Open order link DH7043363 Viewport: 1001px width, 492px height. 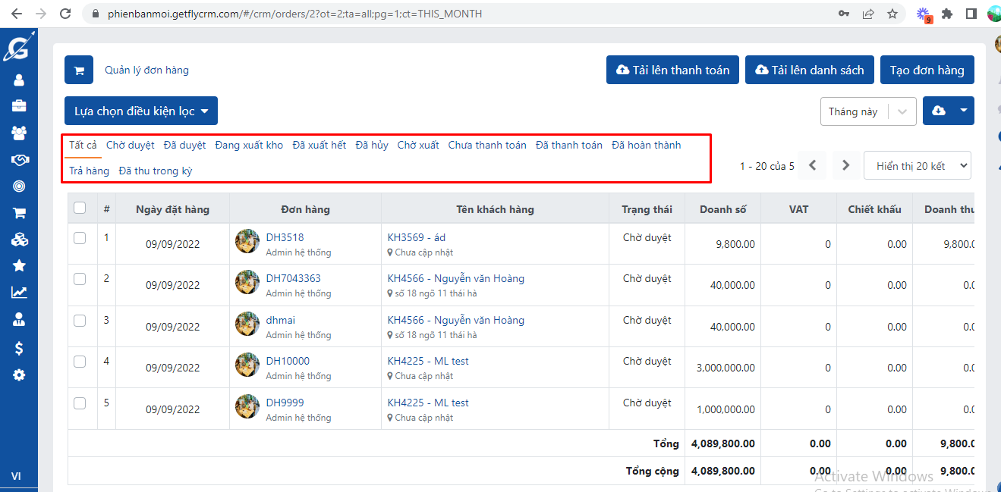coord(293,278)
